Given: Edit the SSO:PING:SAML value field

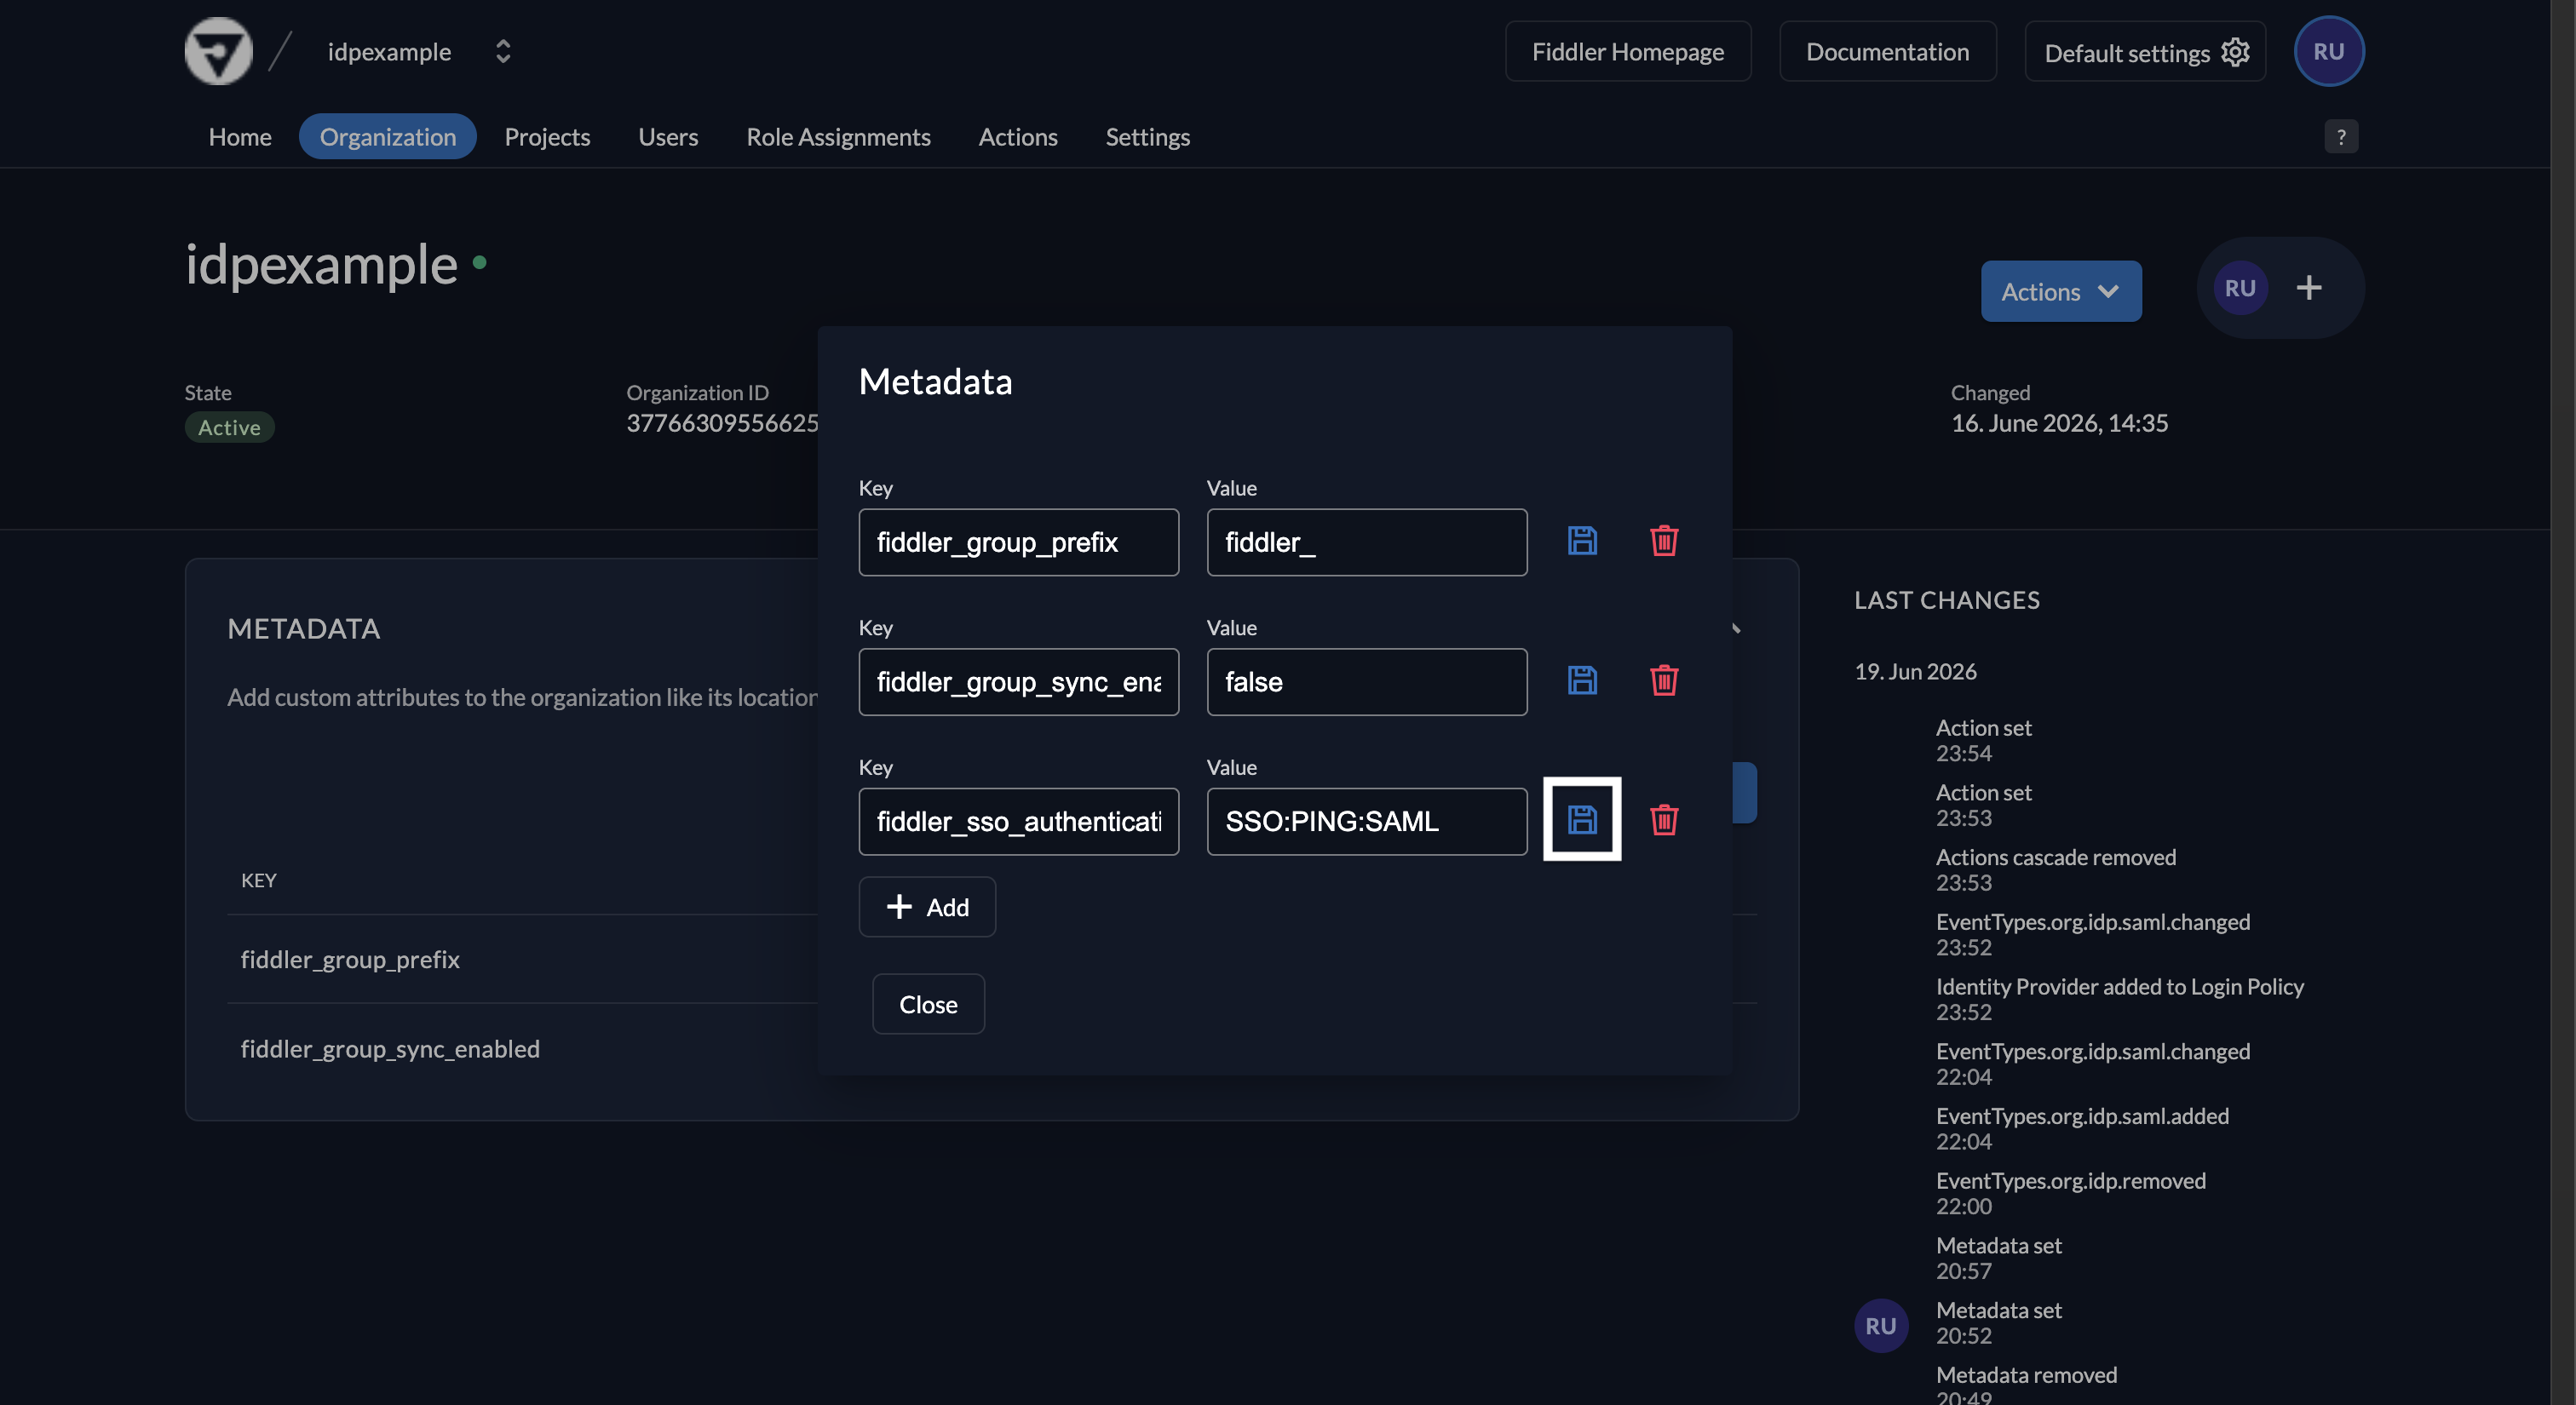Looking at the screenshot, I should (1366, 822).
